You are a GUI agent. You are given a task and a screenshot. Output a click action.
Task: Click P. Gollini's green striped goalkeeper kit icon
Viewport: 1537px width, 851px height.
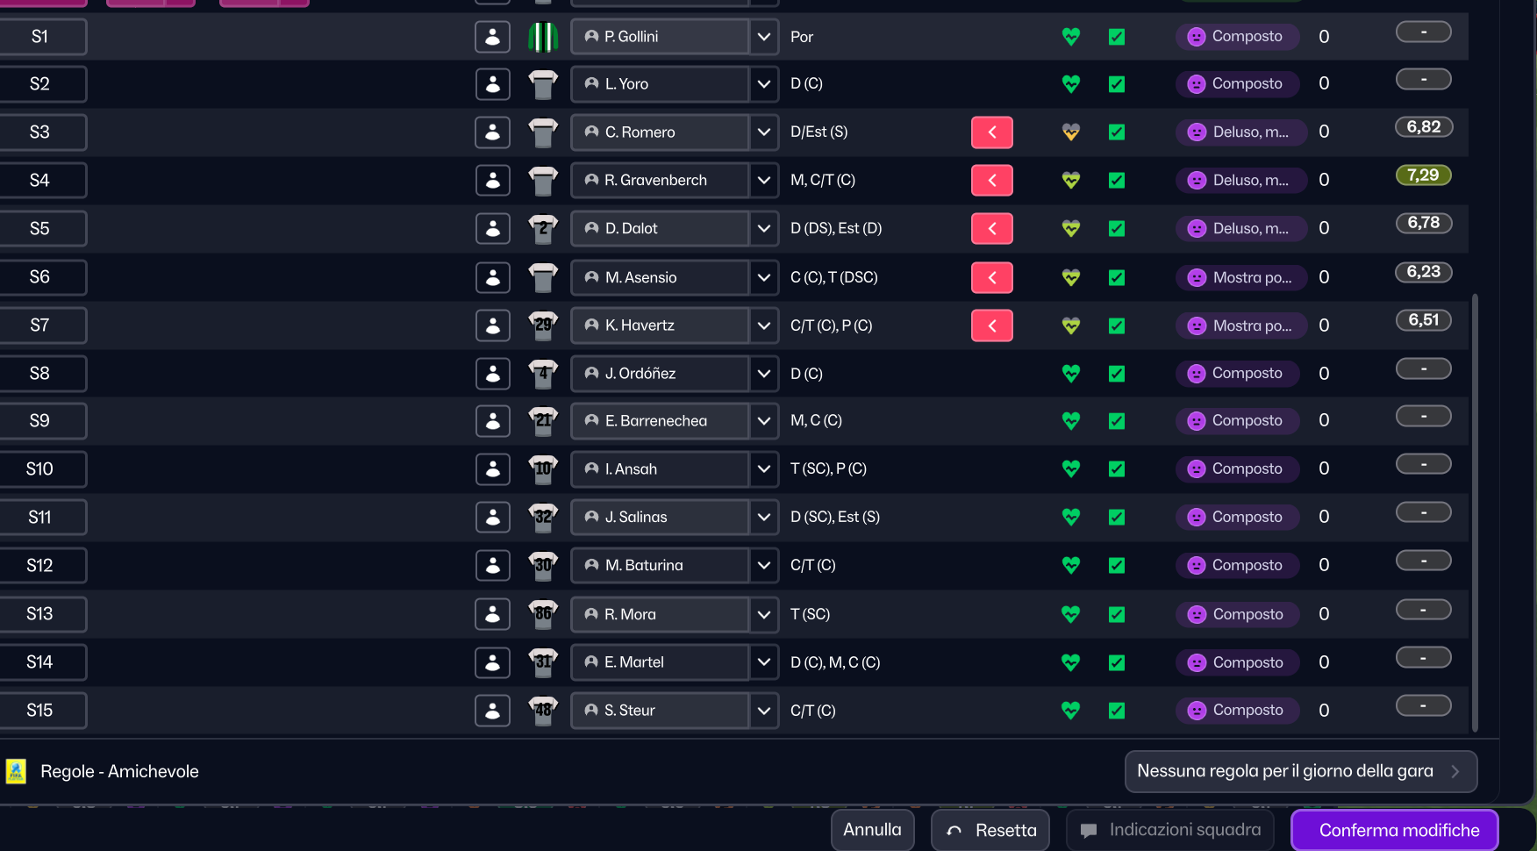(x=543, y=37)
